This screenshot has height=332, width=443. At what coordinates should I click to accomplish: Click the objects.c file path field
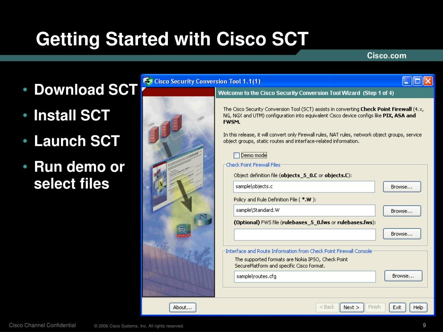pos(304,187)
